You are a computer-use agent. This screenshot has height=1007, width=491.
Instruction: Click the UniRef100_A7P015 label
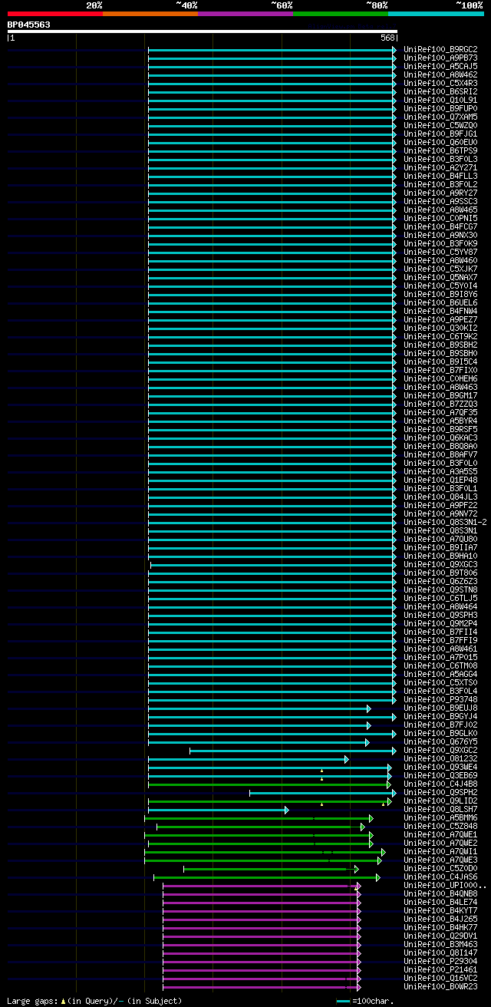(x=440, y=657)
